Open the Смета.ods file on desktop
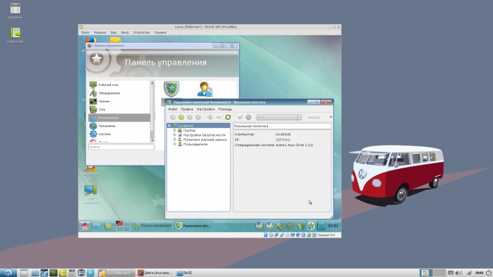The height and width of the screenshot is (277, 493). [15, 32]
